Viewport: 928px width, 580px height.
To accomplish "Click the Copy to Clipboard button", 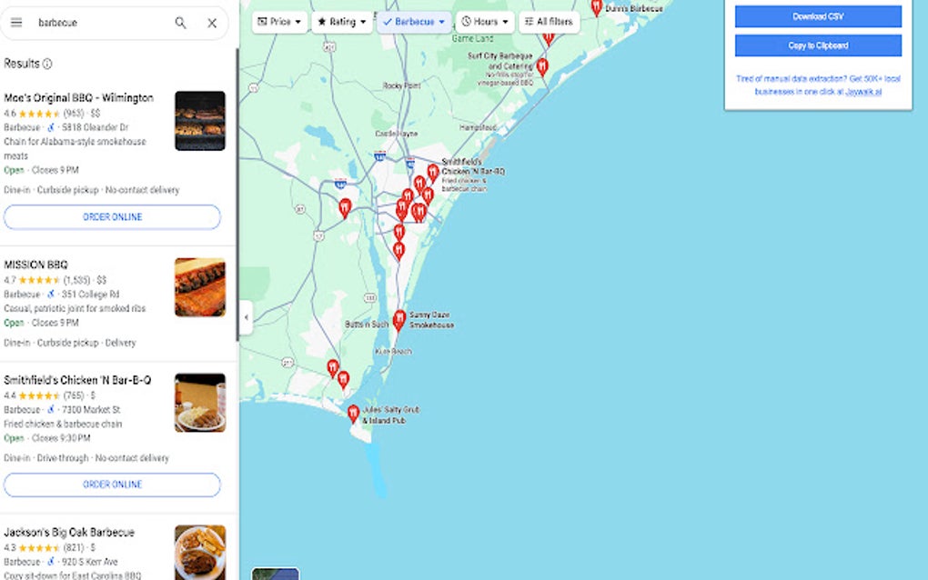I will (818, 45).
